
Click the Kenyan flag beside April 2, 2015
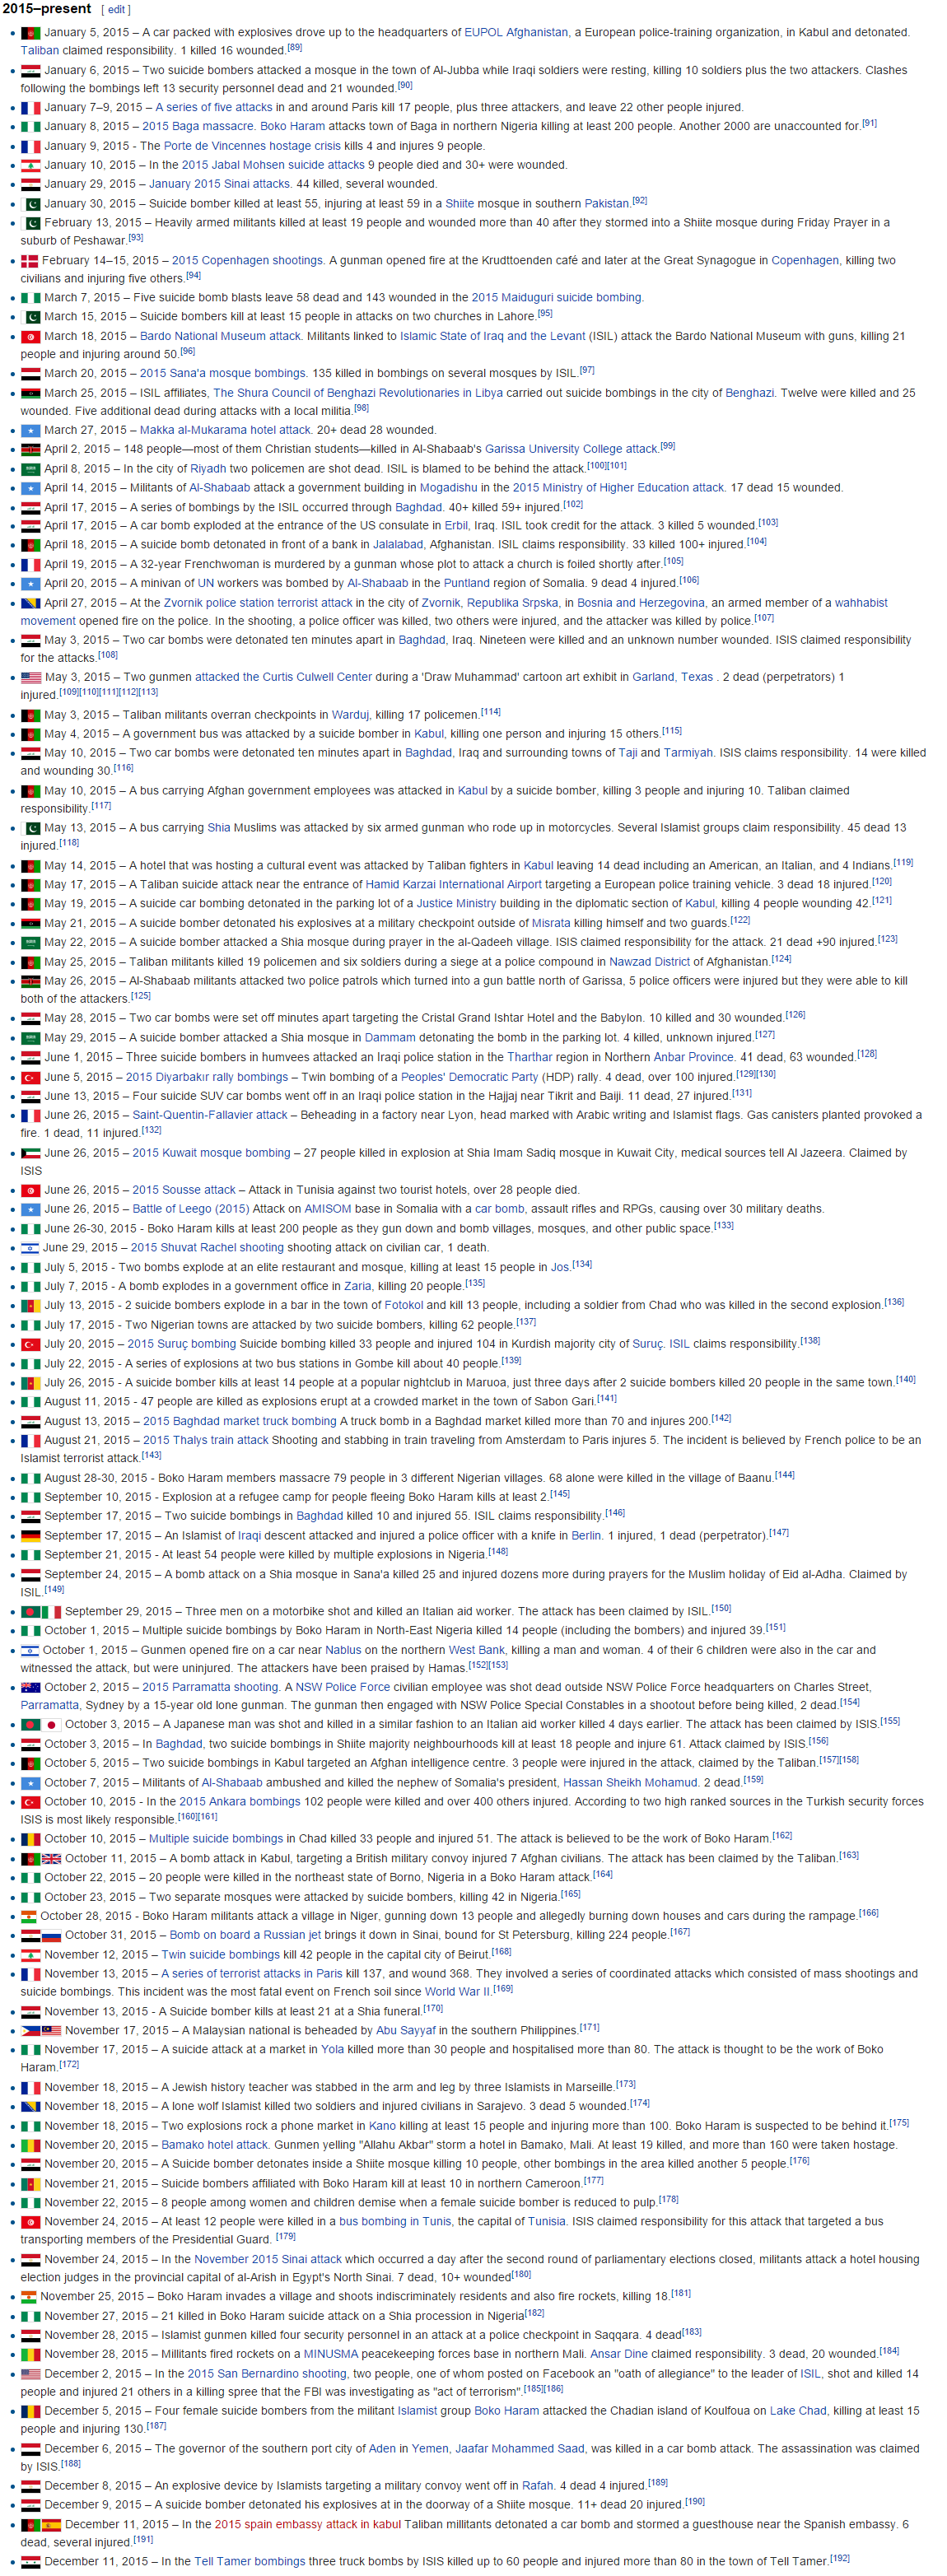(x=30, y=450)
